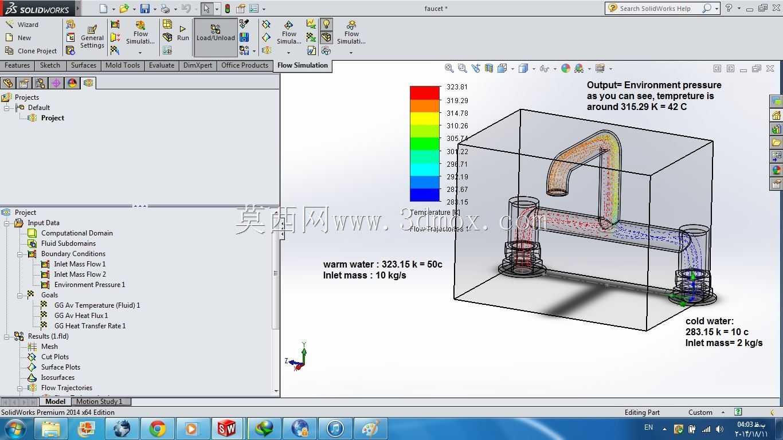Image resolution: width=783 pixels, height=440 pixels.
Task: Click the green legend color band
Action: [424, 144]
